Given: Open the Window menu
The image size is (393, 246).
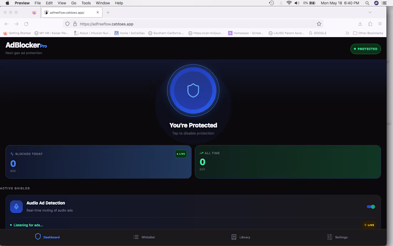Looking at the screenshot, I should 103,3.
